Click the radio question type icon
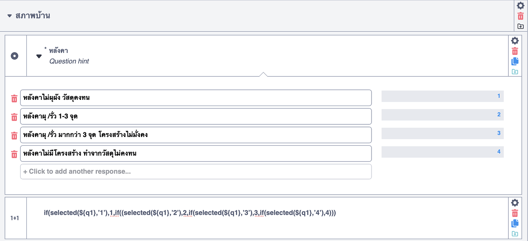 pos(15,55)
